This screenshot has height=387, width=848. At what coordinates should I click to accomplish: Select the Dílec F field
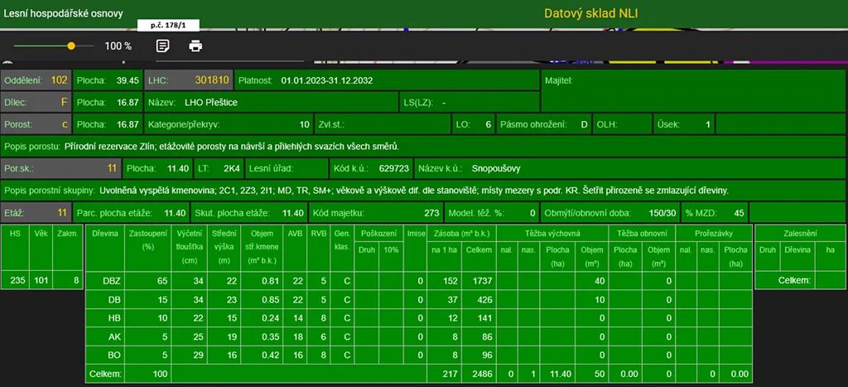click(x=36, y=102)
